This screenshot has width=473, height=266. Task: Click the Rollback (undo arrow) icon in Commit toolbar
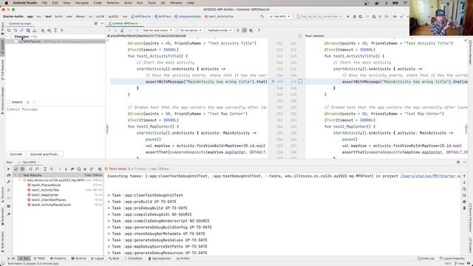pos(15,30)
